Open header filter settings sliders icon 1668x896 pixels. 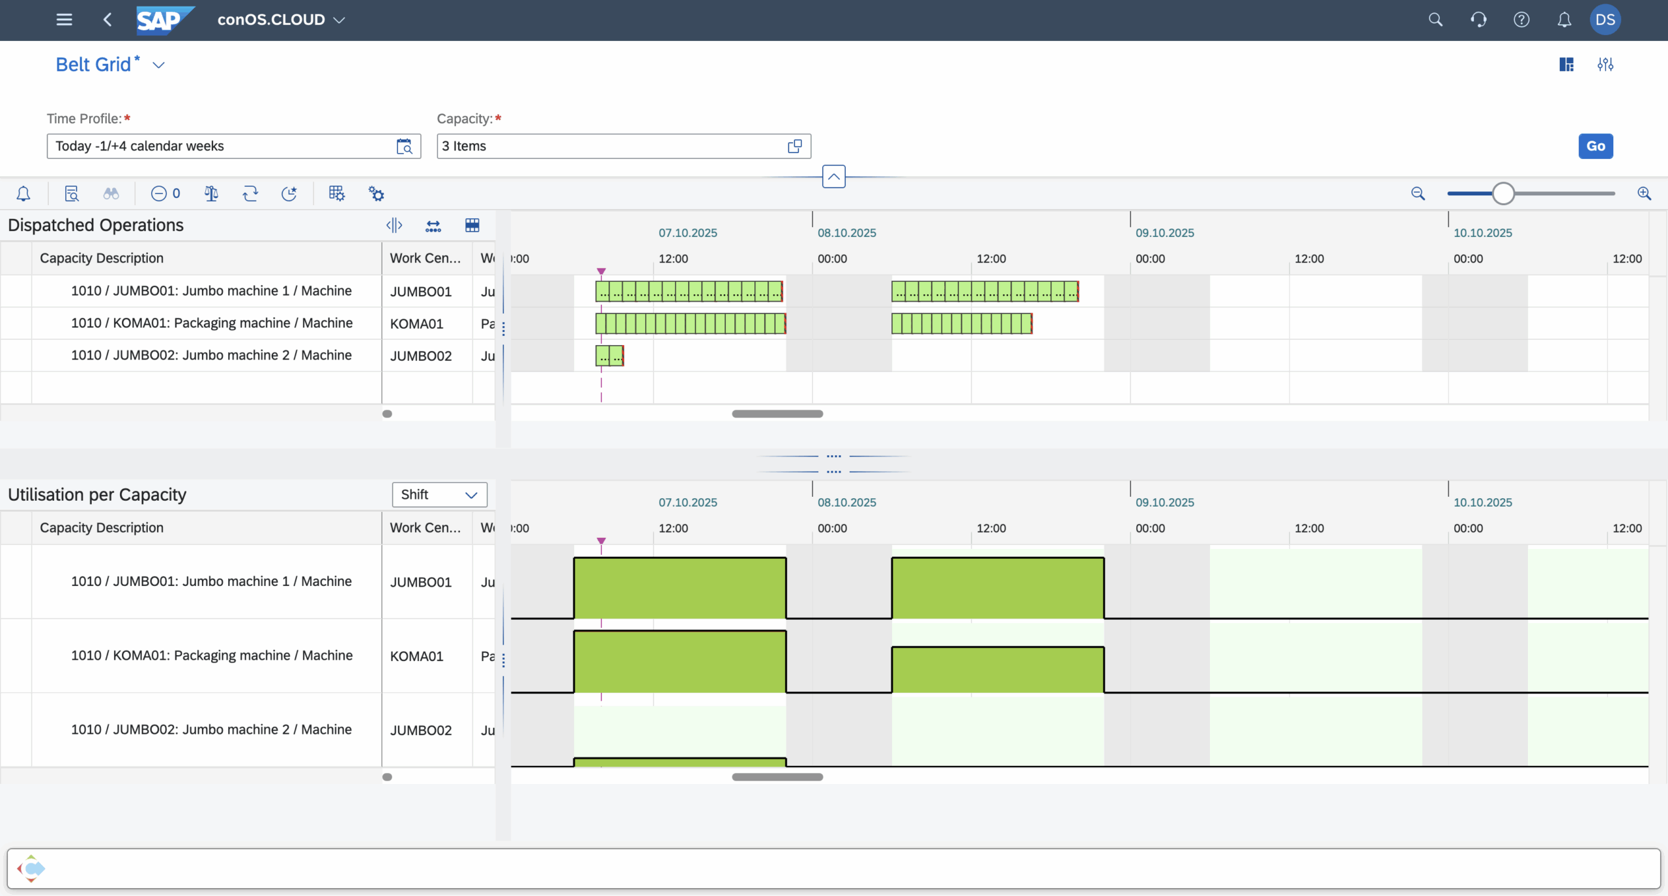click(x=1605, y=64)
